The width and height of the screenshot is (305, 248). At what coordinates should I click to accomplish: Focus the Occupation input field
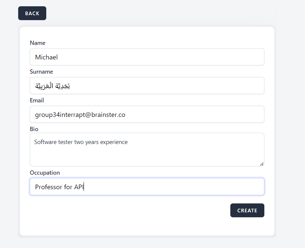pyautogui.click(x=147, y=187)
